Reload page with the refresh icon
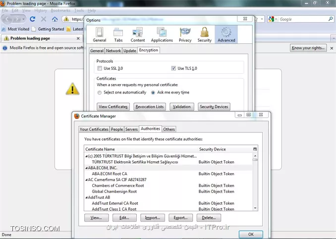This screenshot has height=239, width=336. 33,19
